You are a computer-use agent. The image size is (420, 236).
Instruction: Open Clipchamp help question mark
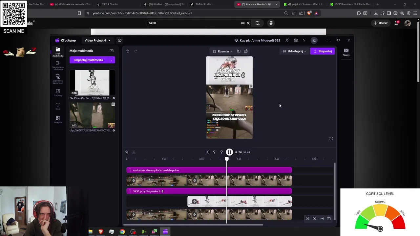[x=304, y=40]
